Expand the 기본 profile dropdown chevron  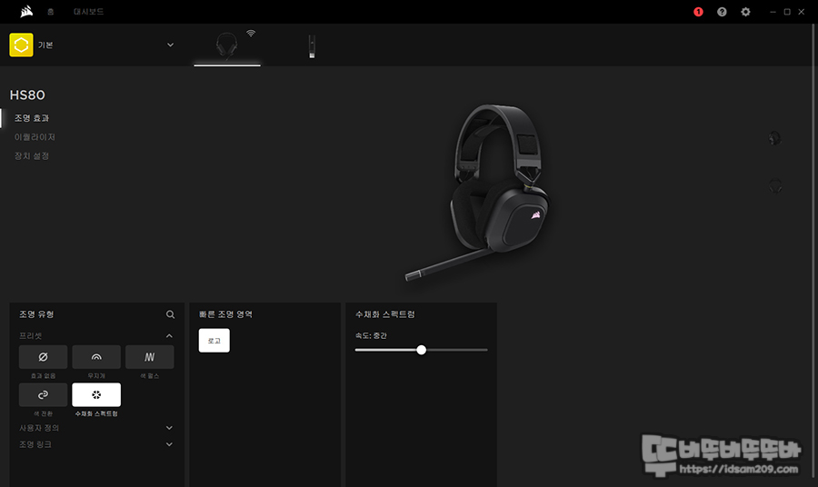click(x=170, y=45)
